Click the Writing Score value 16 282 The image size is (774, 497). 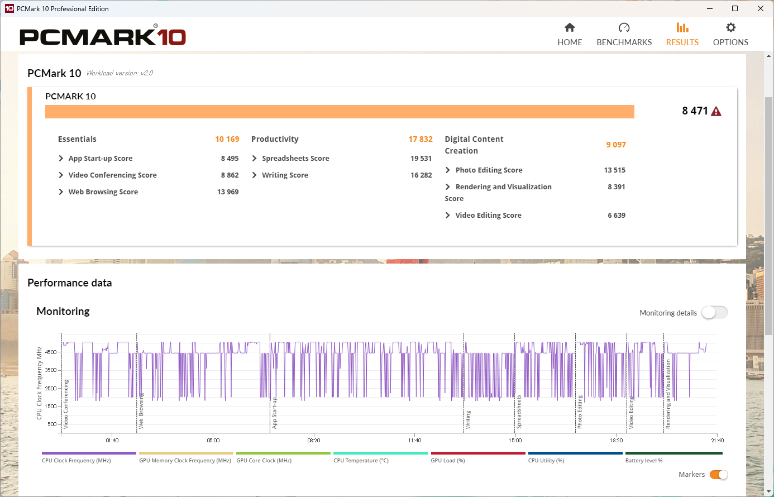pos(421,175)
